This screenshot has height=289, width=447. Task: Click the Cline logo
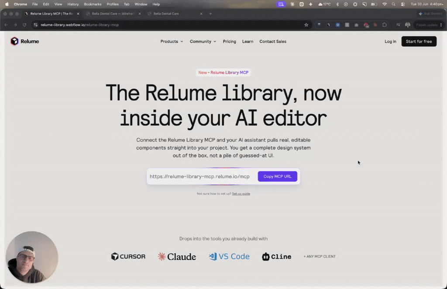point(276,257)
